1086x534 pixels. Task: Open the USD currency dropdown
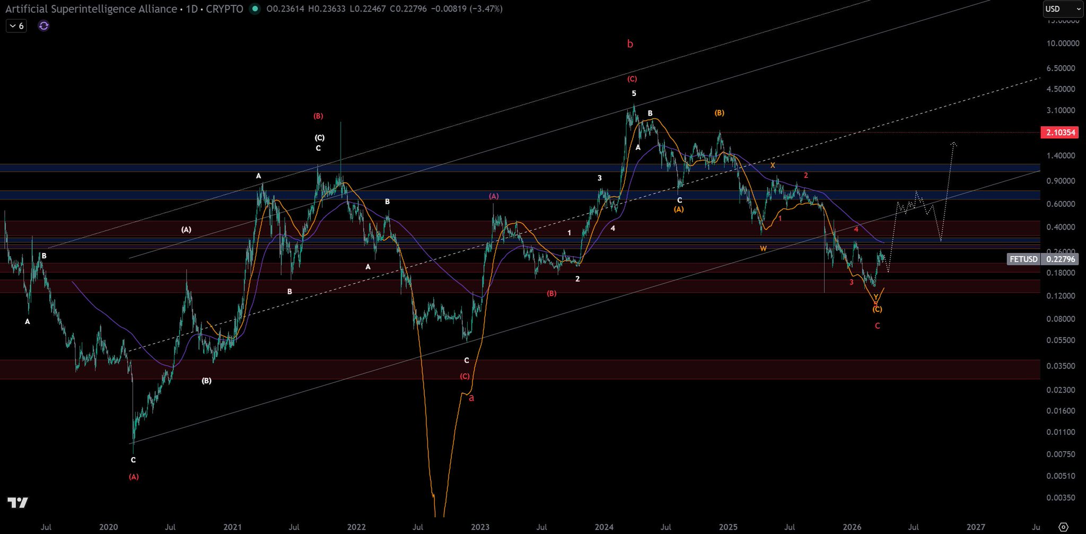[1063, 9]
